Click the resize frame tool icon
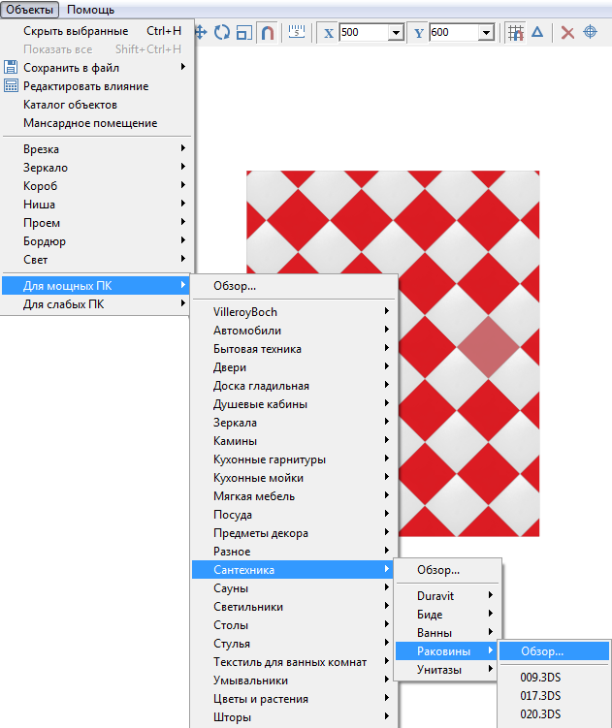The image size is (612, 728). point(244,32)
